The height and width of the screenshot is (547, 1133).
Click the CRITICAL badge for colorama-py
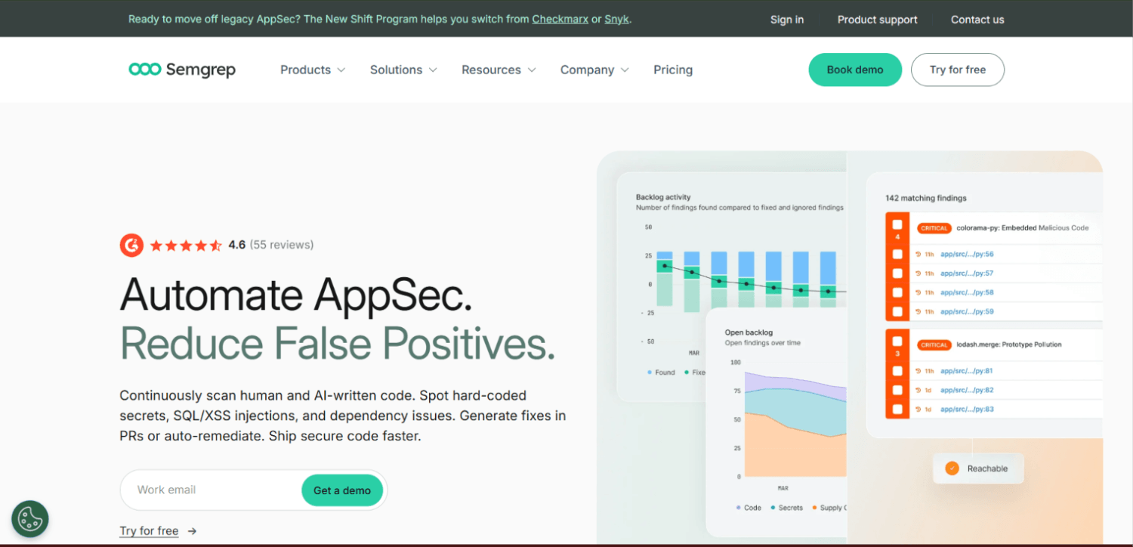coord(934,228)
